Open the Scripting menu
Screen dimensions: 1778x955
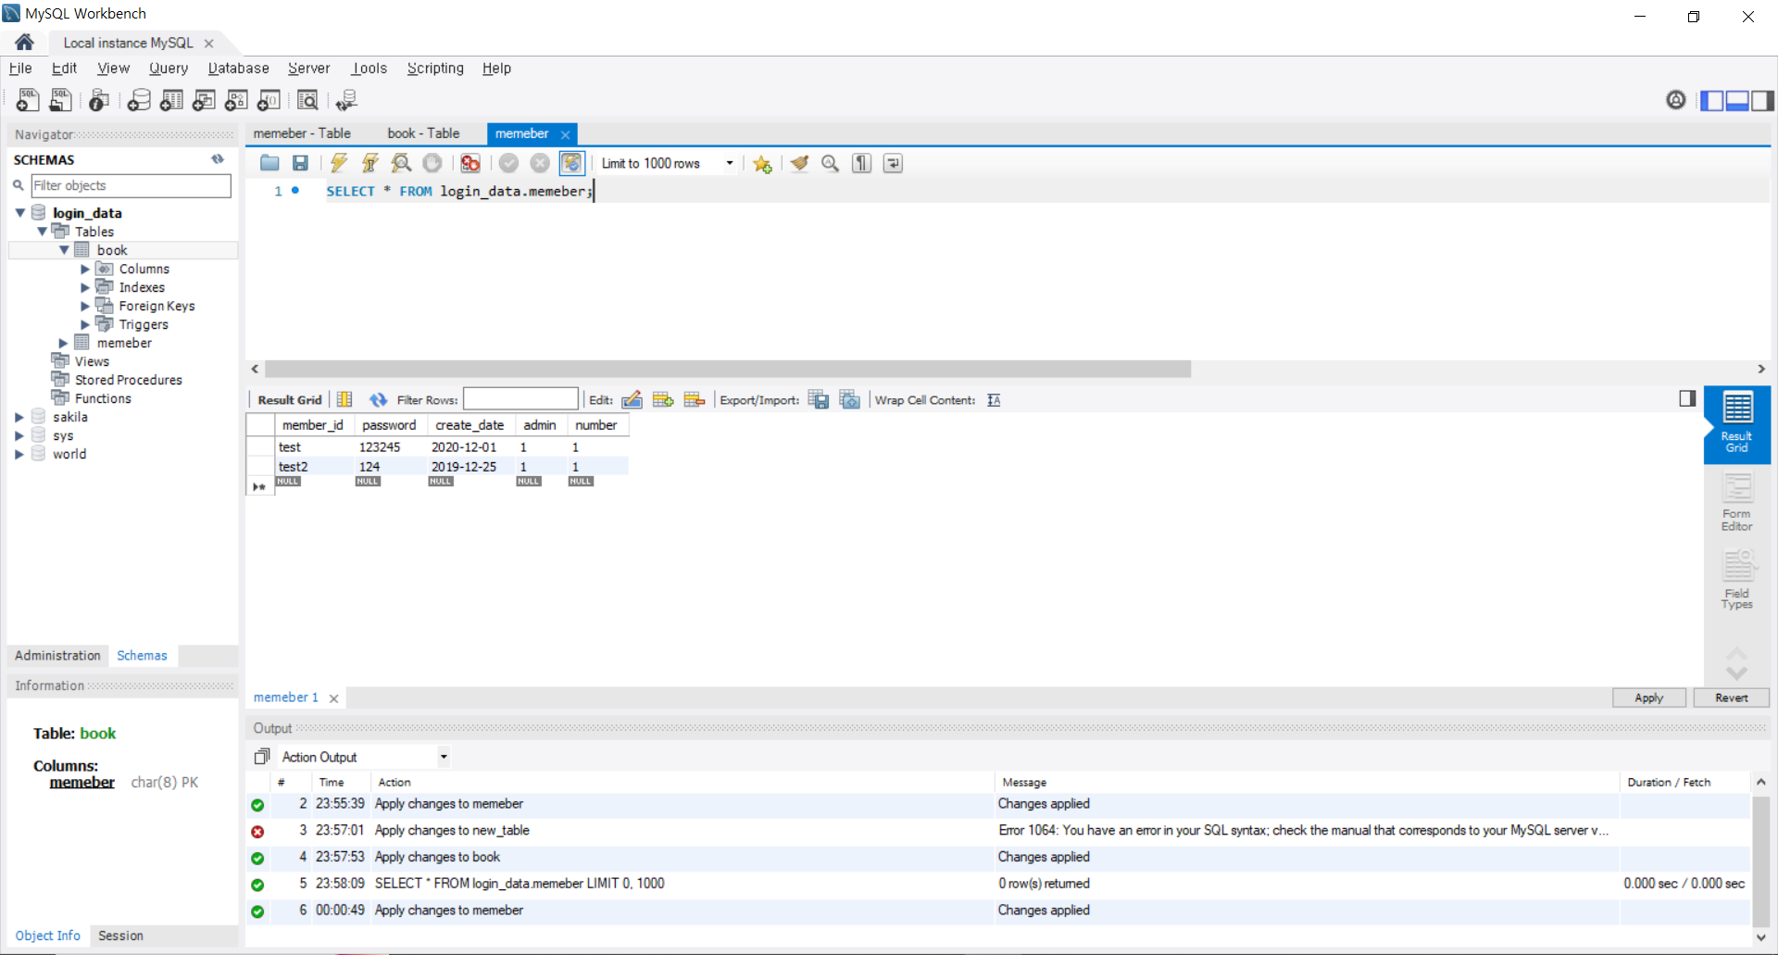[435, 69]
